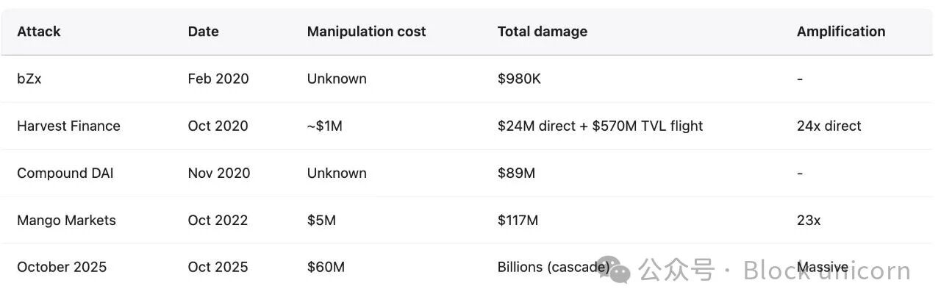Select the Mango Markets attack cell
Image resolution: width=941 pixels, height=308 pixels.
click(66, 220)
